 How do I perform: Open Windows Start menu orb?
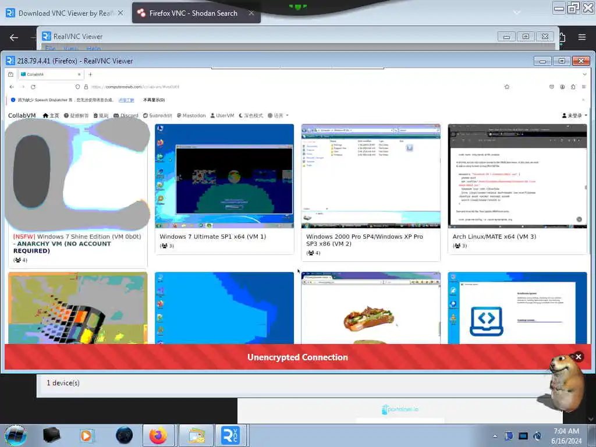(16, 435)
